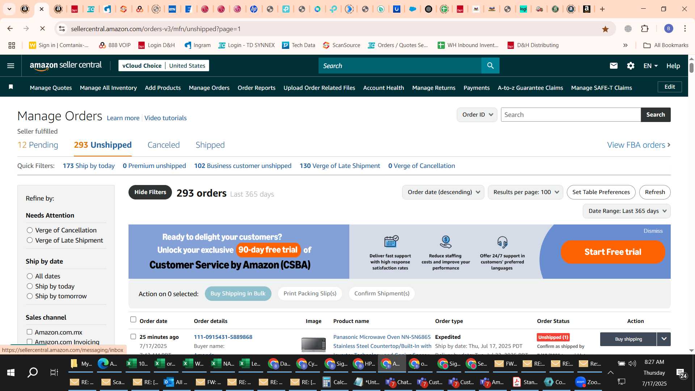Select Ship by tomorrow radio button
Image resolution: width=695 pixels, height=391 pixels.
(30, 296)
